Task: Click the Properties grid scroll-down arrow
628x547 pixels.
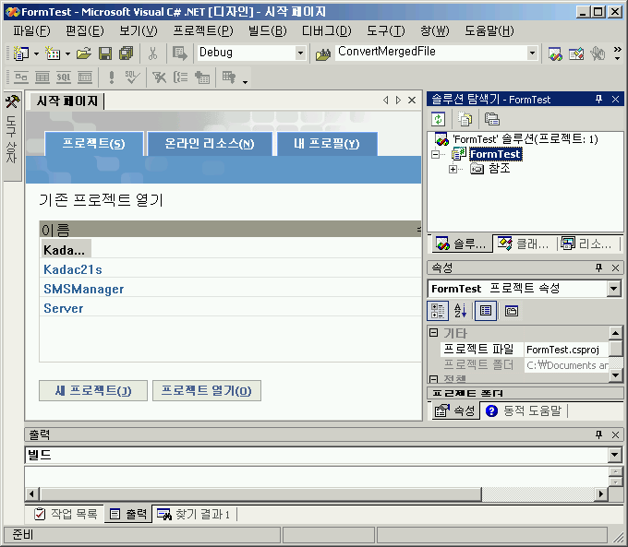Action: click(x=616, y=375)
